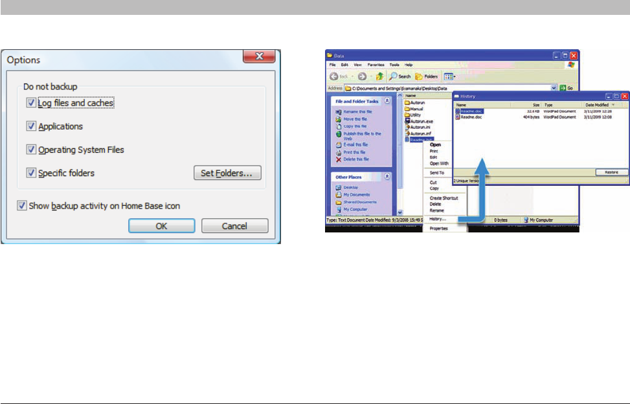The image size is (630, 404).
Task: Click scrollbar down arrow in task pane
Action: [399, 212]
